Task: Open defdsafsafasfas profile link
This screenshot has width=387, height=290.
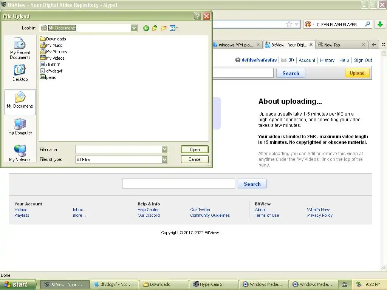Action: click(x=259, y=60)
